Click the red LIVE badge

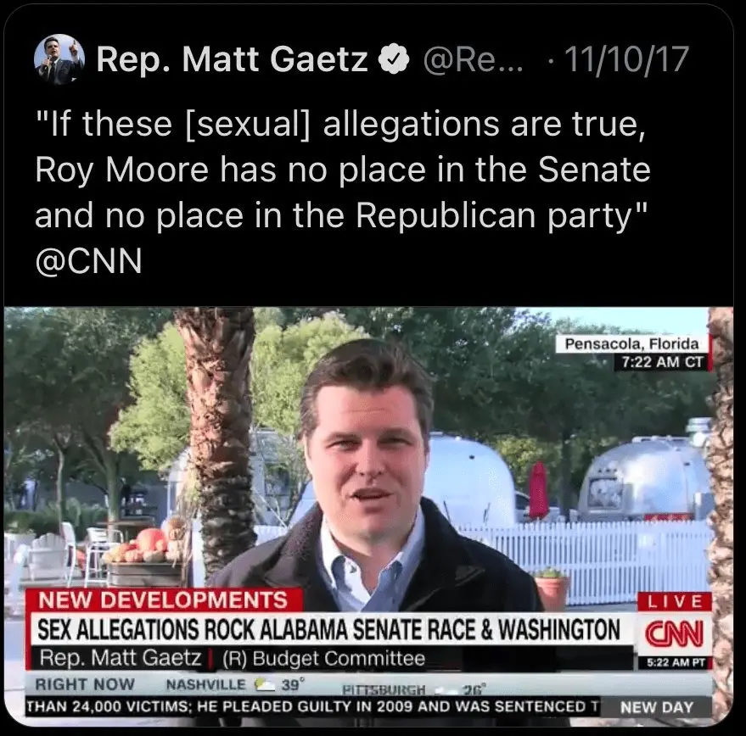coord(674,601)
